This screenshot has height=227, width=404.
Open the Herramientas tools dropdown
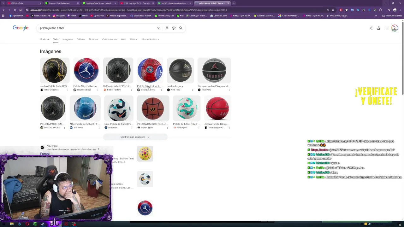point(150,39)
